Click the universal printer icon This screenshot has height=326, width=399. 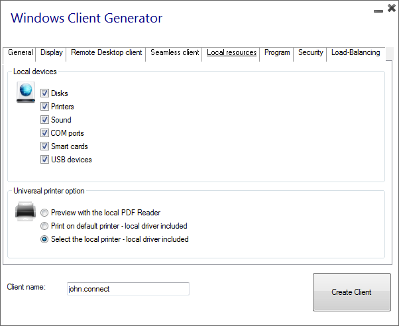pos(25,211)
